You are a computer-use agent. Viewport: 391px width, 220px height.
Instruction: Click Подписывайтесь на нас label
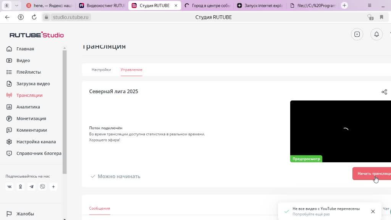click(x=27, y=176)
